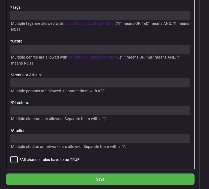The width and height of the screenshot is (209, 189).
Task: Click into the Studios input field
Action: click(x=100, y=139)
